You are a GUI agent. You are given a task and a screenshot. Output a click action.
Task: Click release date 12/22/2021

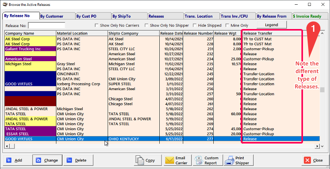coord(171,74)
